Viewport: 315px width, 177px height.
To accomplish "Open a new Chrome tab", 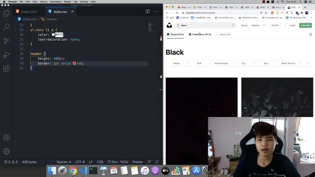I will click(x=305, y=7).
